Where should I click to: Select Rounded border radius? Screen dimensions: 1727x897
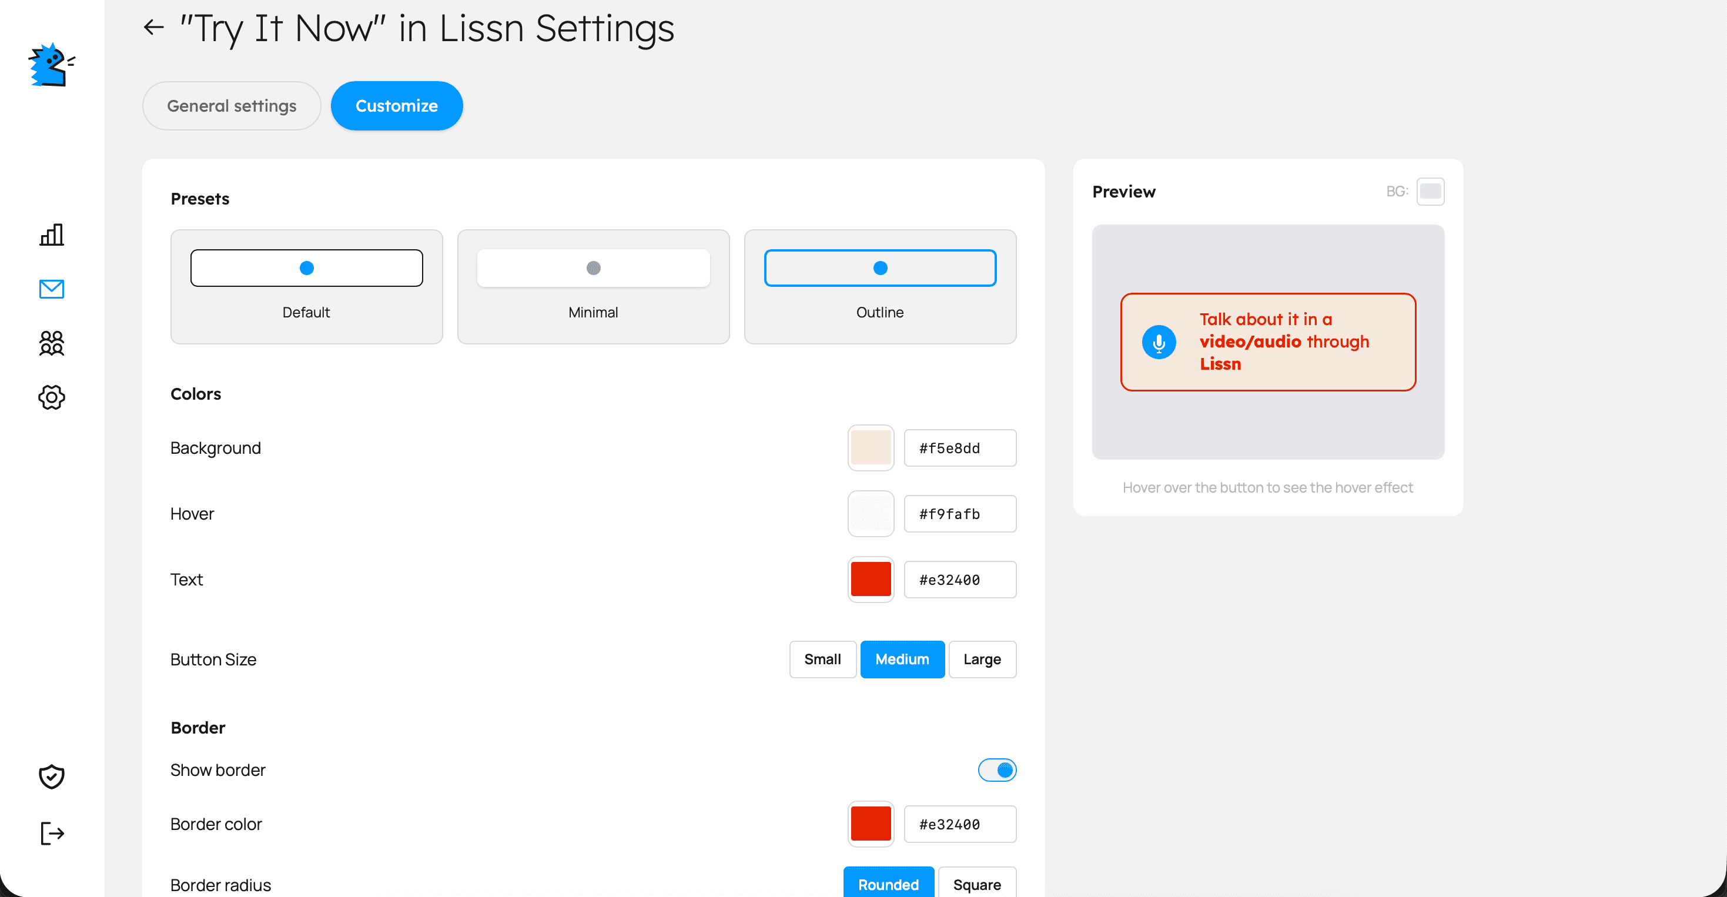pos(888,884)
